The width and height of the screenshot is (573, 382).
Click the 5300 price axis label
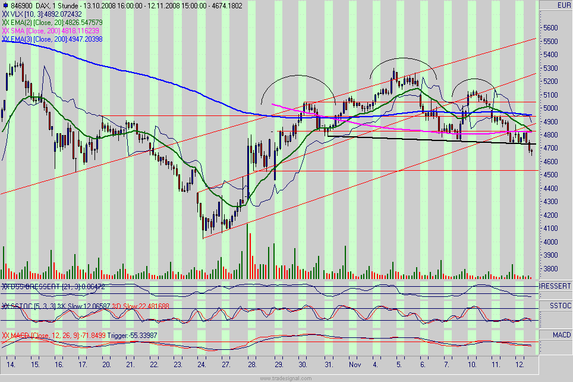[550, 68]
